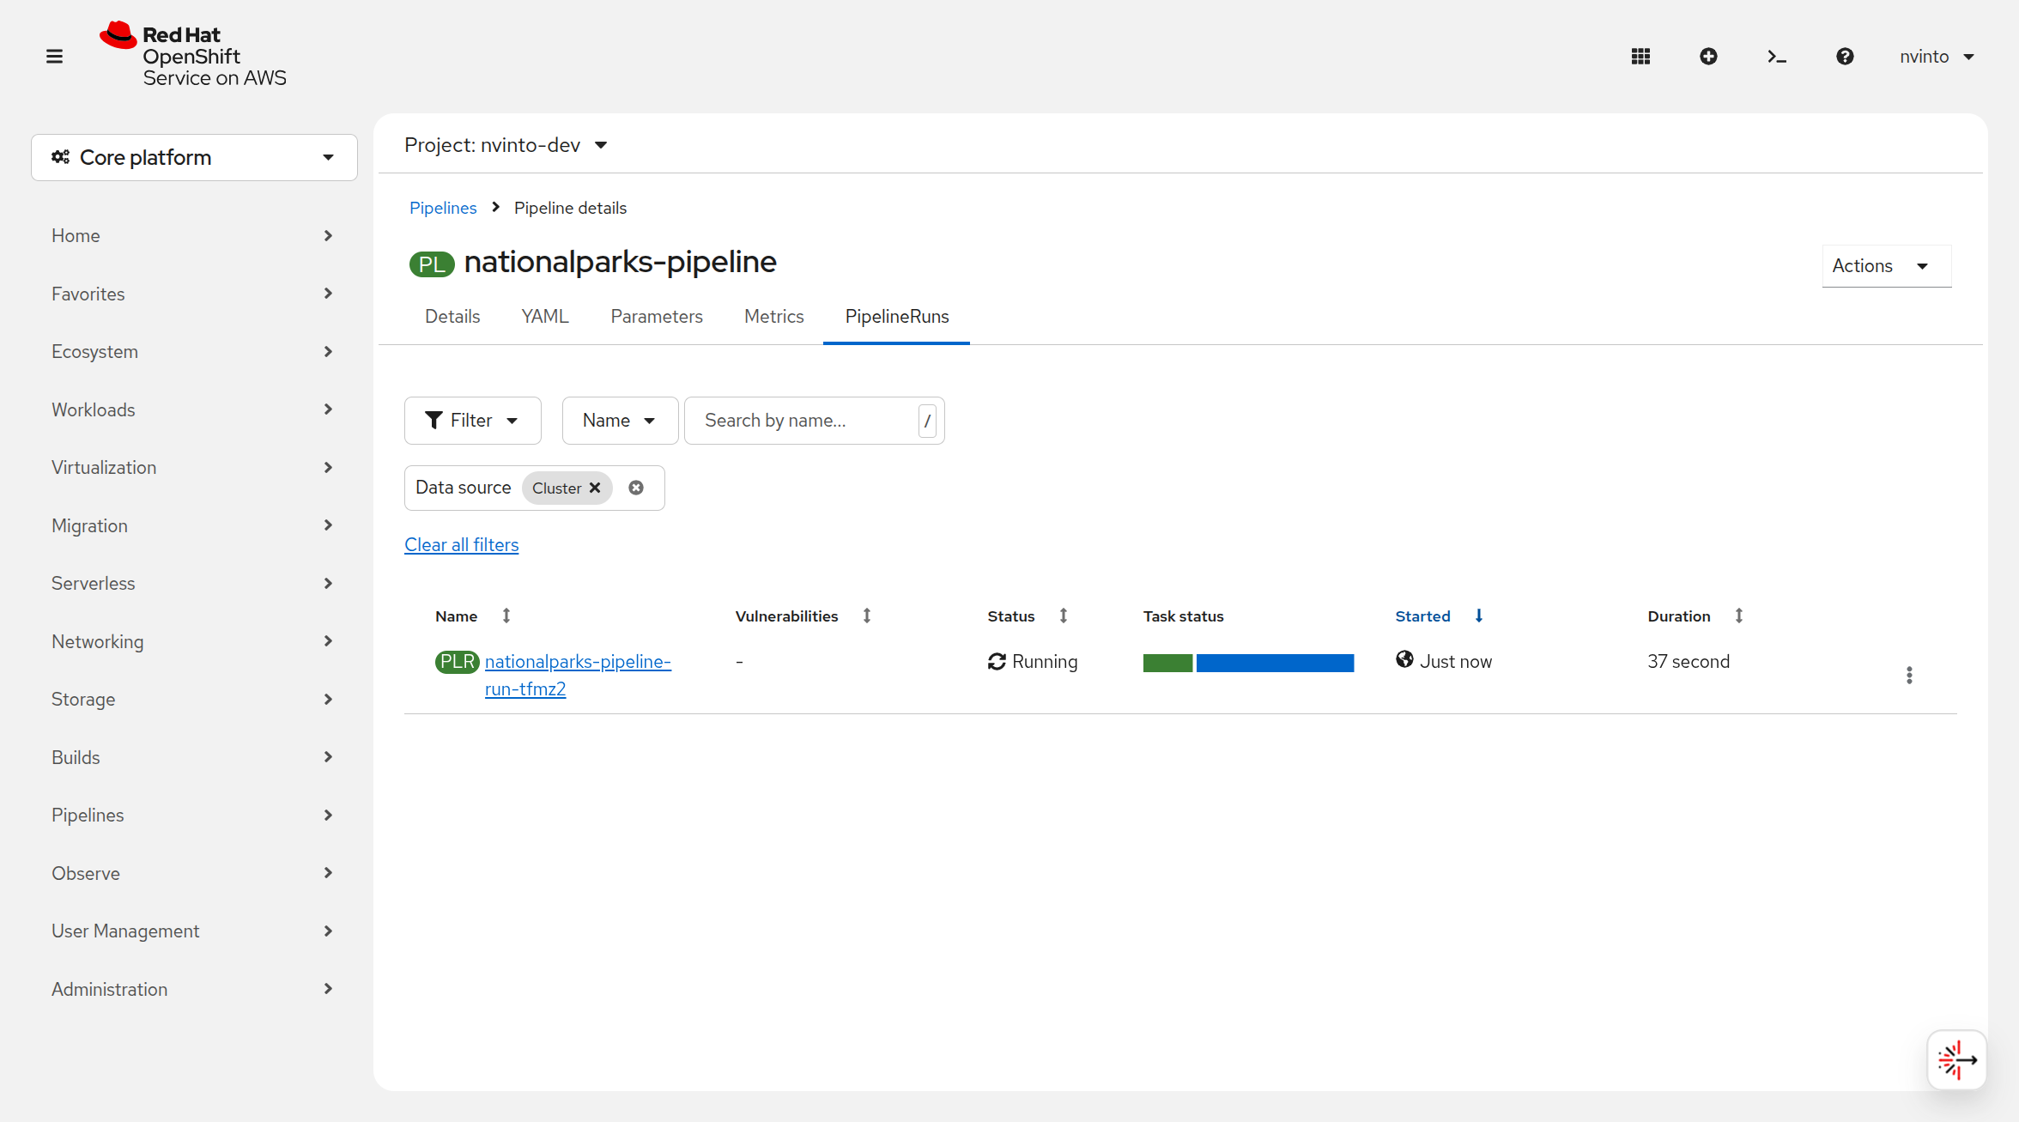Switch to the Metrics tab
Viewport: 2019px width, 1122px height.
pyautogui.click(x=774, y=316)
